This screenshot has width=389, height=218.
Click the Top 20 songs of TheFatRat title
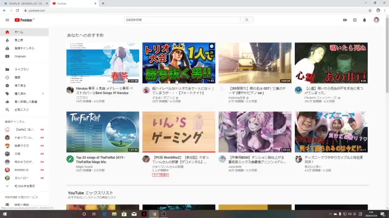(100, 160)
